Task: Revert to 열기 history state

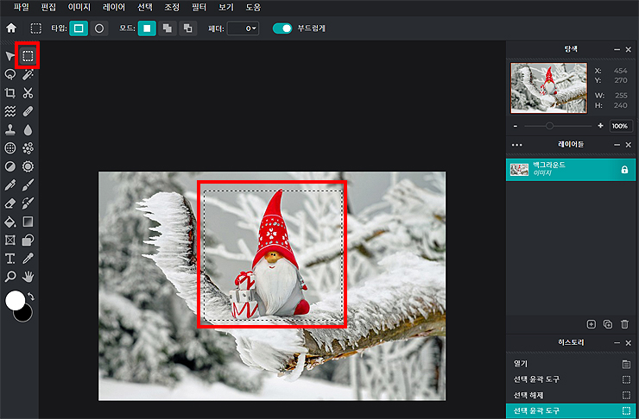Action: click(571, 364)
